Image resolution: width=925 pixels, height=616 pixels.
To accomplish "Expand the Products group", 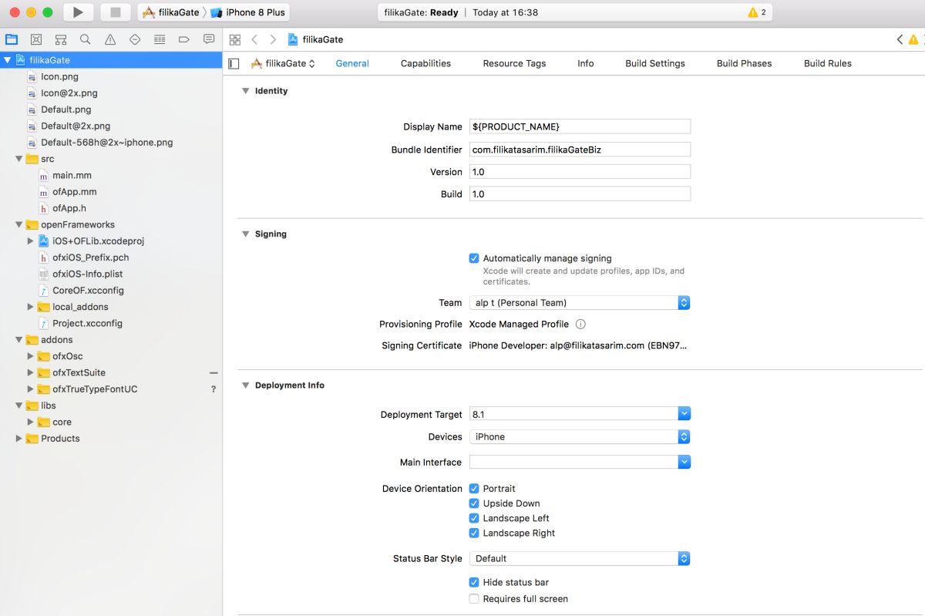I will [x=18, y=439].
